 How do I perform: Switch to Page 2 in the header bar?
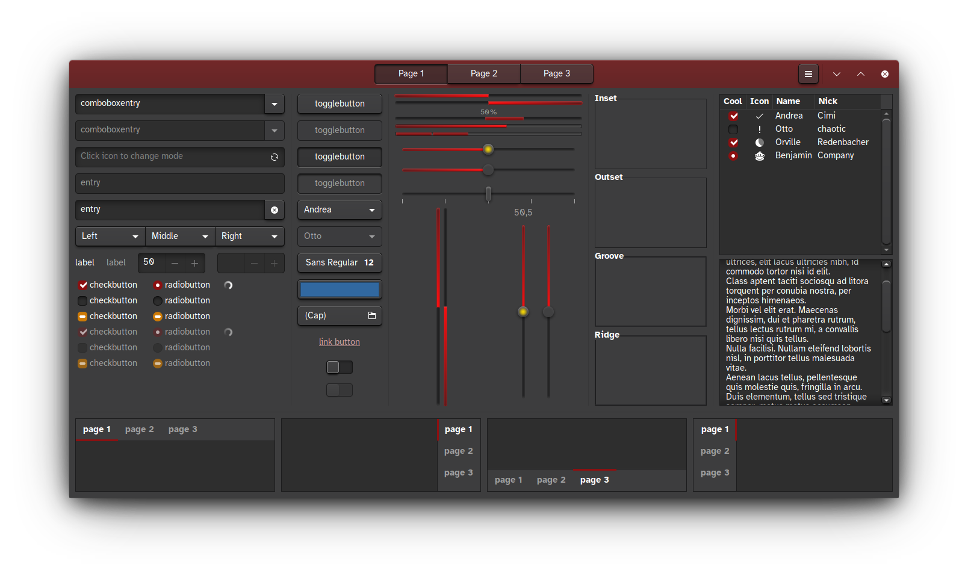tap(484, 74)
